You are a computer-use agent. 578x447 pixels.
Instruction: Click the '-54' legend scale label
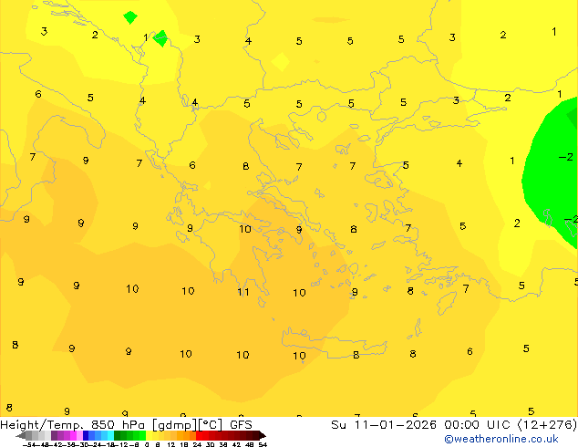tap(29, 444)
